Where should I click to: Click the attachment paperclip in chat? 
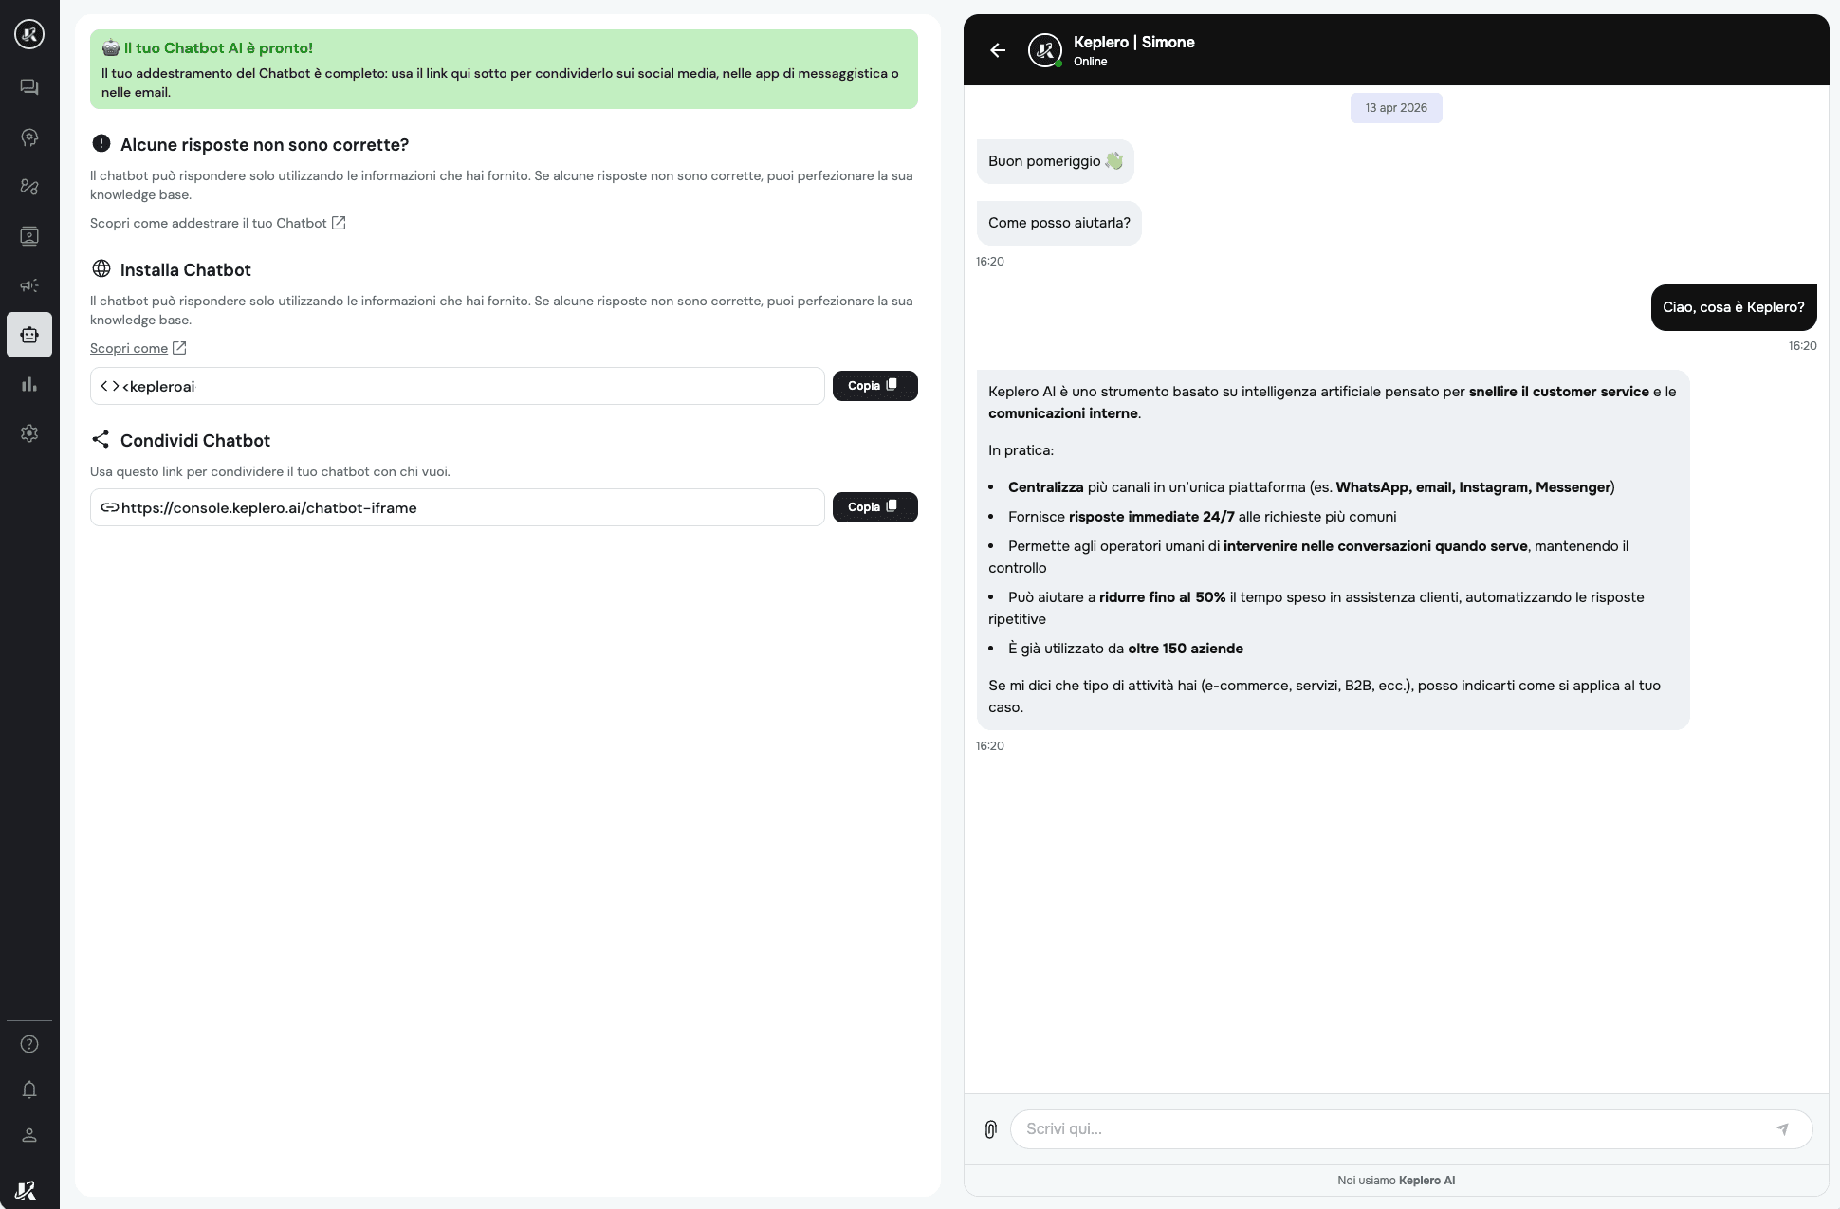(x=990, y=1129)
